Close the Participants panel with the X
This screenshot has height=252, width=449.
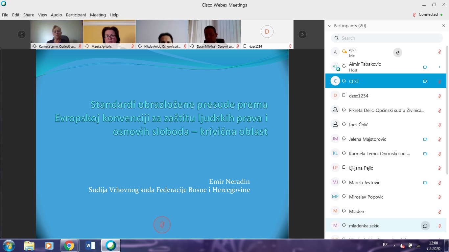[444, 26]
